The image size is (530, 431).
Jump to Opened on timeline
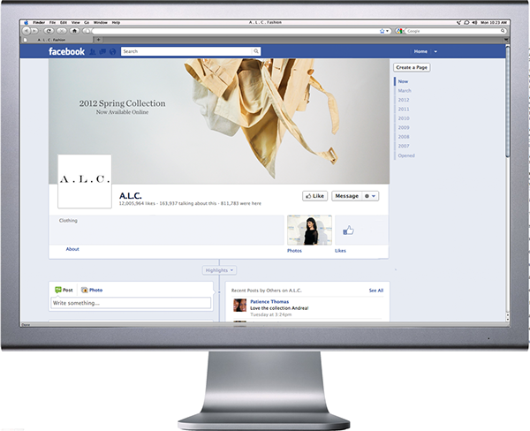pos(406,155)
